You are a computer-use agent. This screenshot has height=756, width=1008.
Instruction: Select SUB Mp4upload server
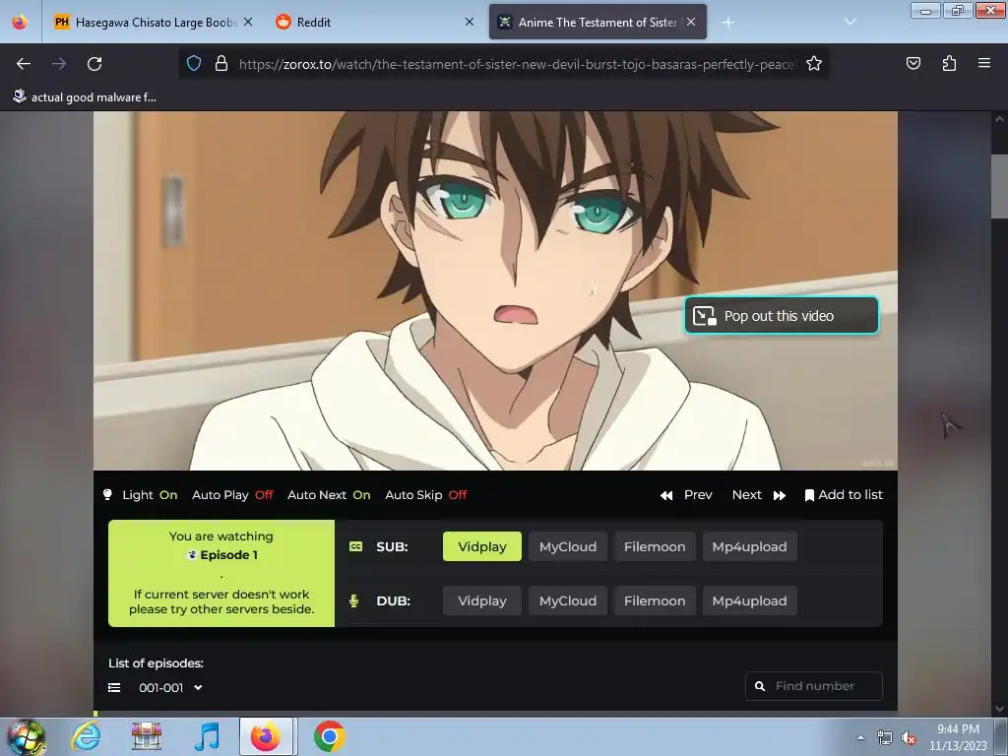tap(749, 546)
